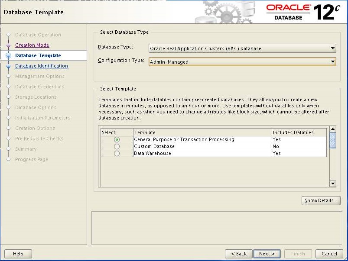This screenshot has width=348, height=261.
Task: Click the Management Options step label
Action: point(40,76)
